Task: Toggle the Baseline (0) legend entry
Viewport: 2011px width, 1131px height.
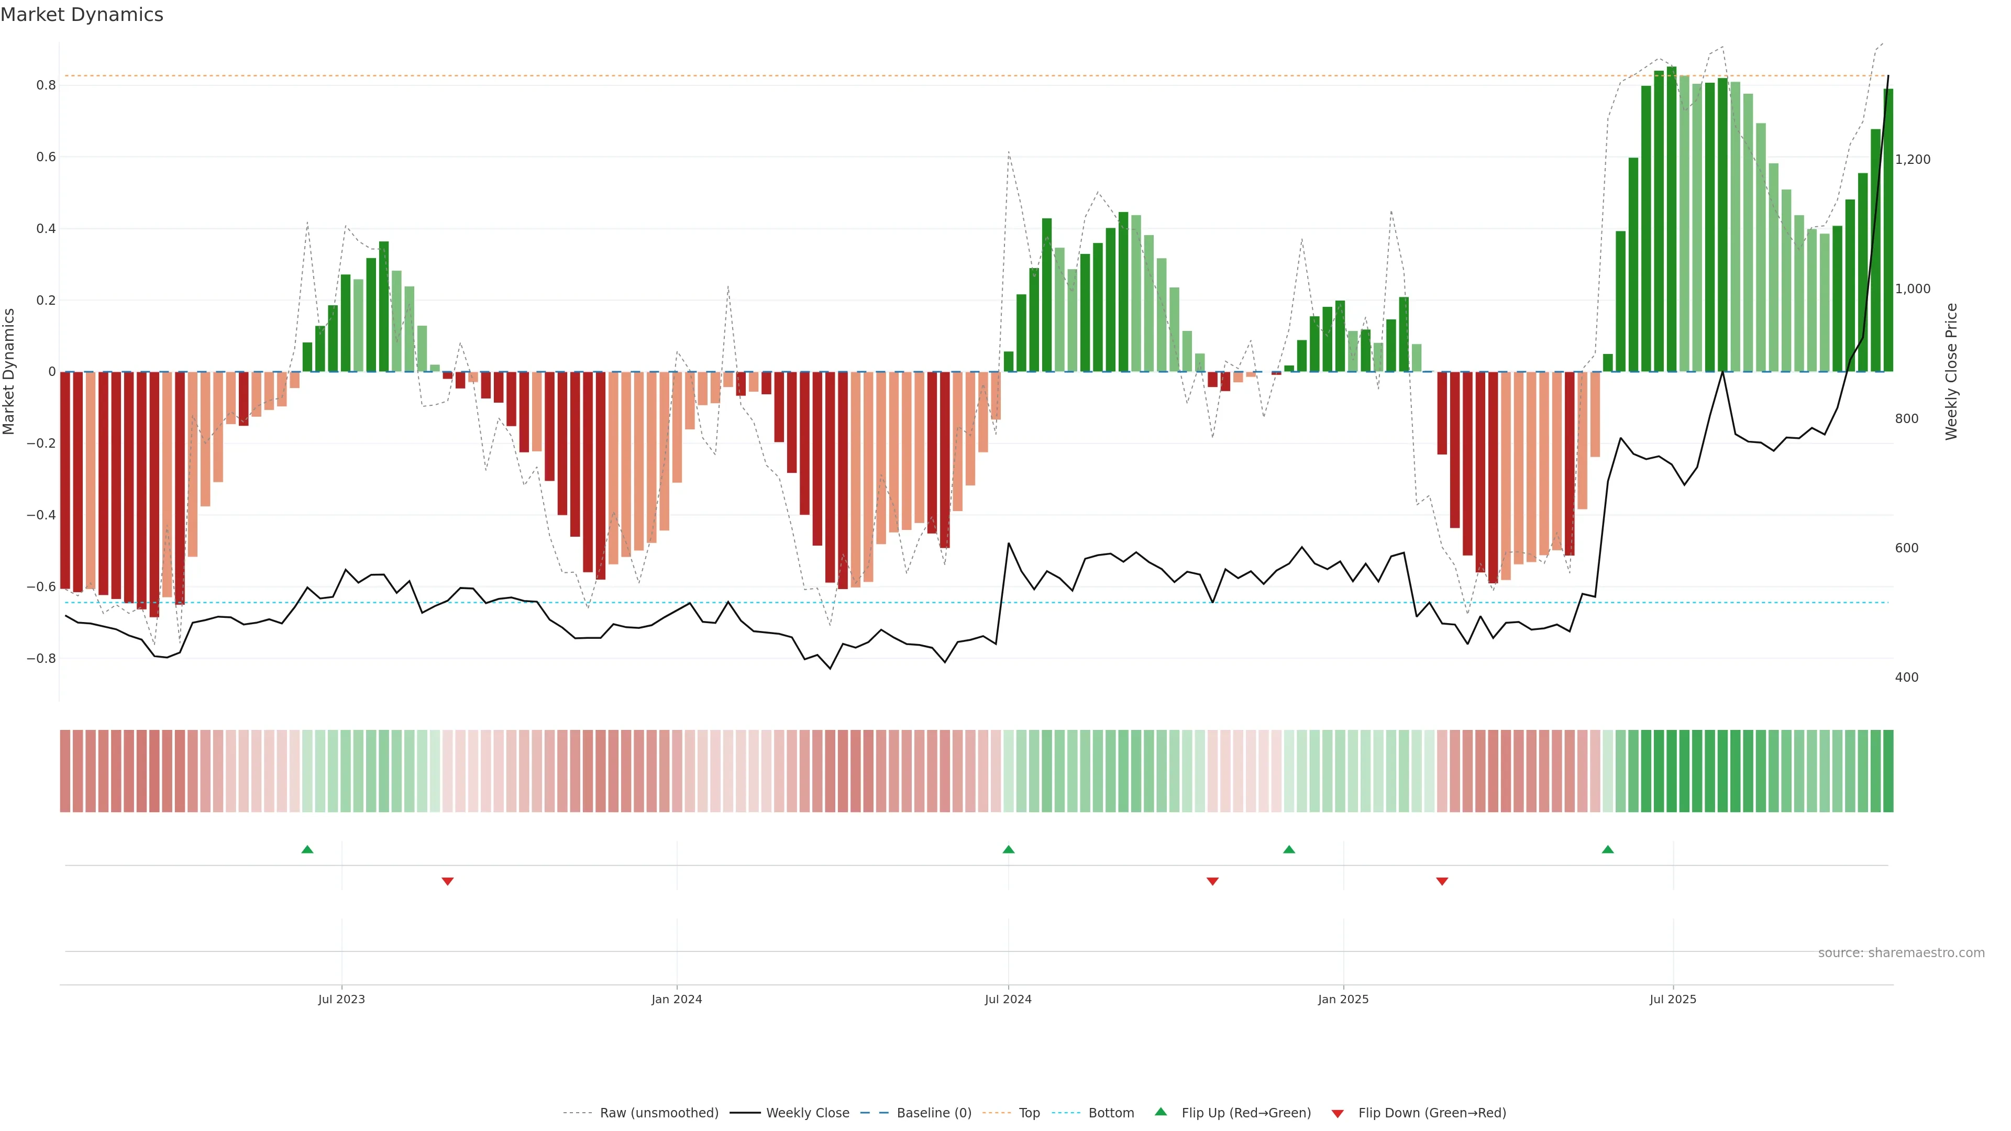Action: [934, 1113]
